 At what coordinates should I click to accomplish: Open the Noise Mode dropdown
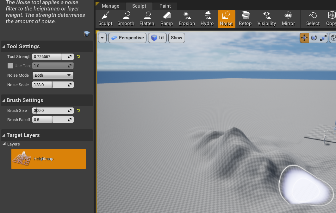tap(53, 75)
